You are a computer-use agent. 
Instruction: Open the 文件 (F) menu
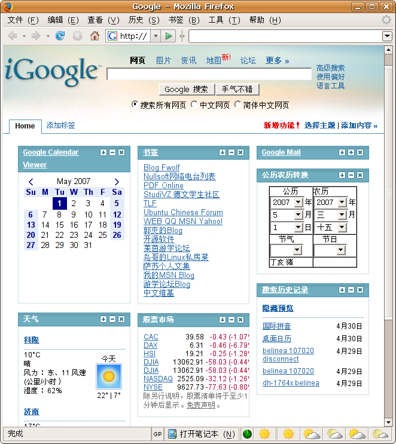(23, 20)
